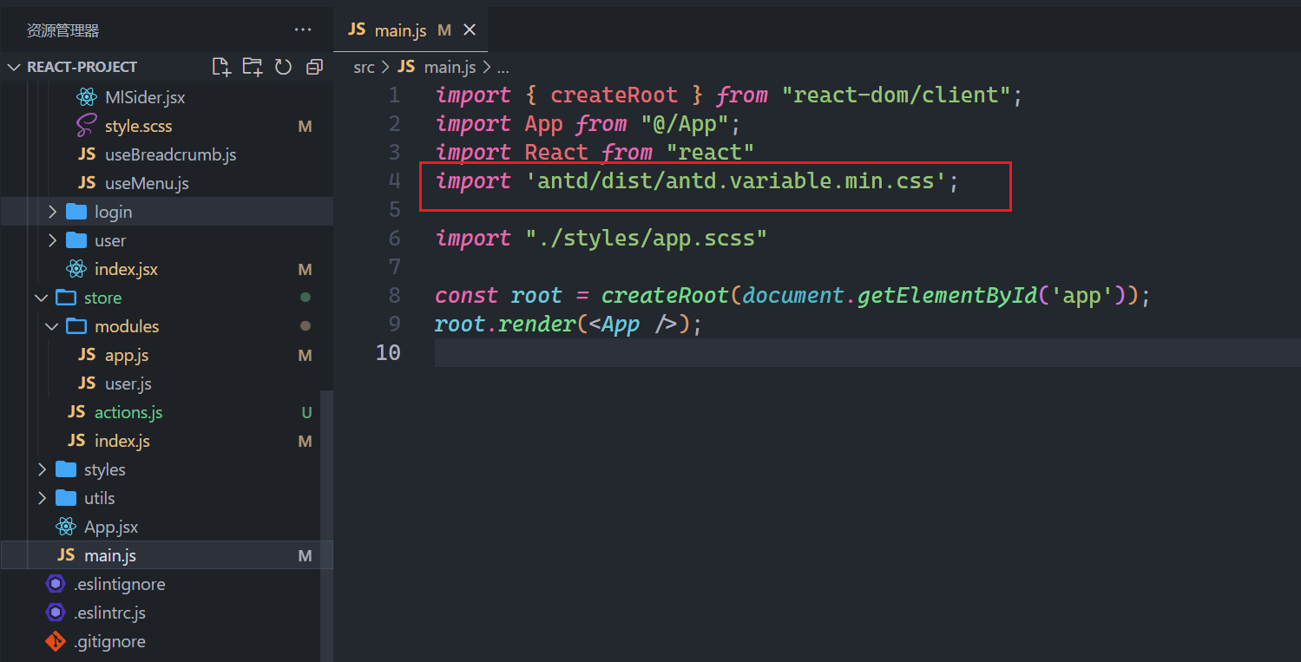The width and height of the screenshot is (1301, 662).
Task: Click line number 4 in gutter
Action: [x=394, y=180]
